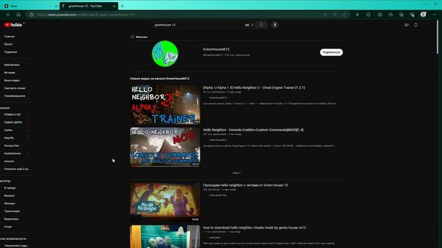This screenshot has width=442, height=248.
Task: Open В тренде in the sidebar
Action: [x=10, y=188]
